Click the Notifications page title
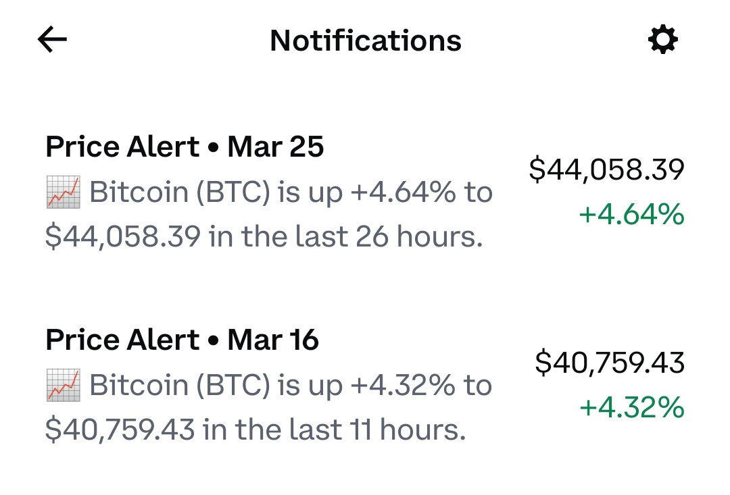 point(366,41)
